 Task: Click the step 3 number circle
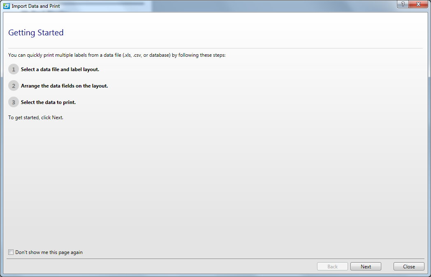14,102
